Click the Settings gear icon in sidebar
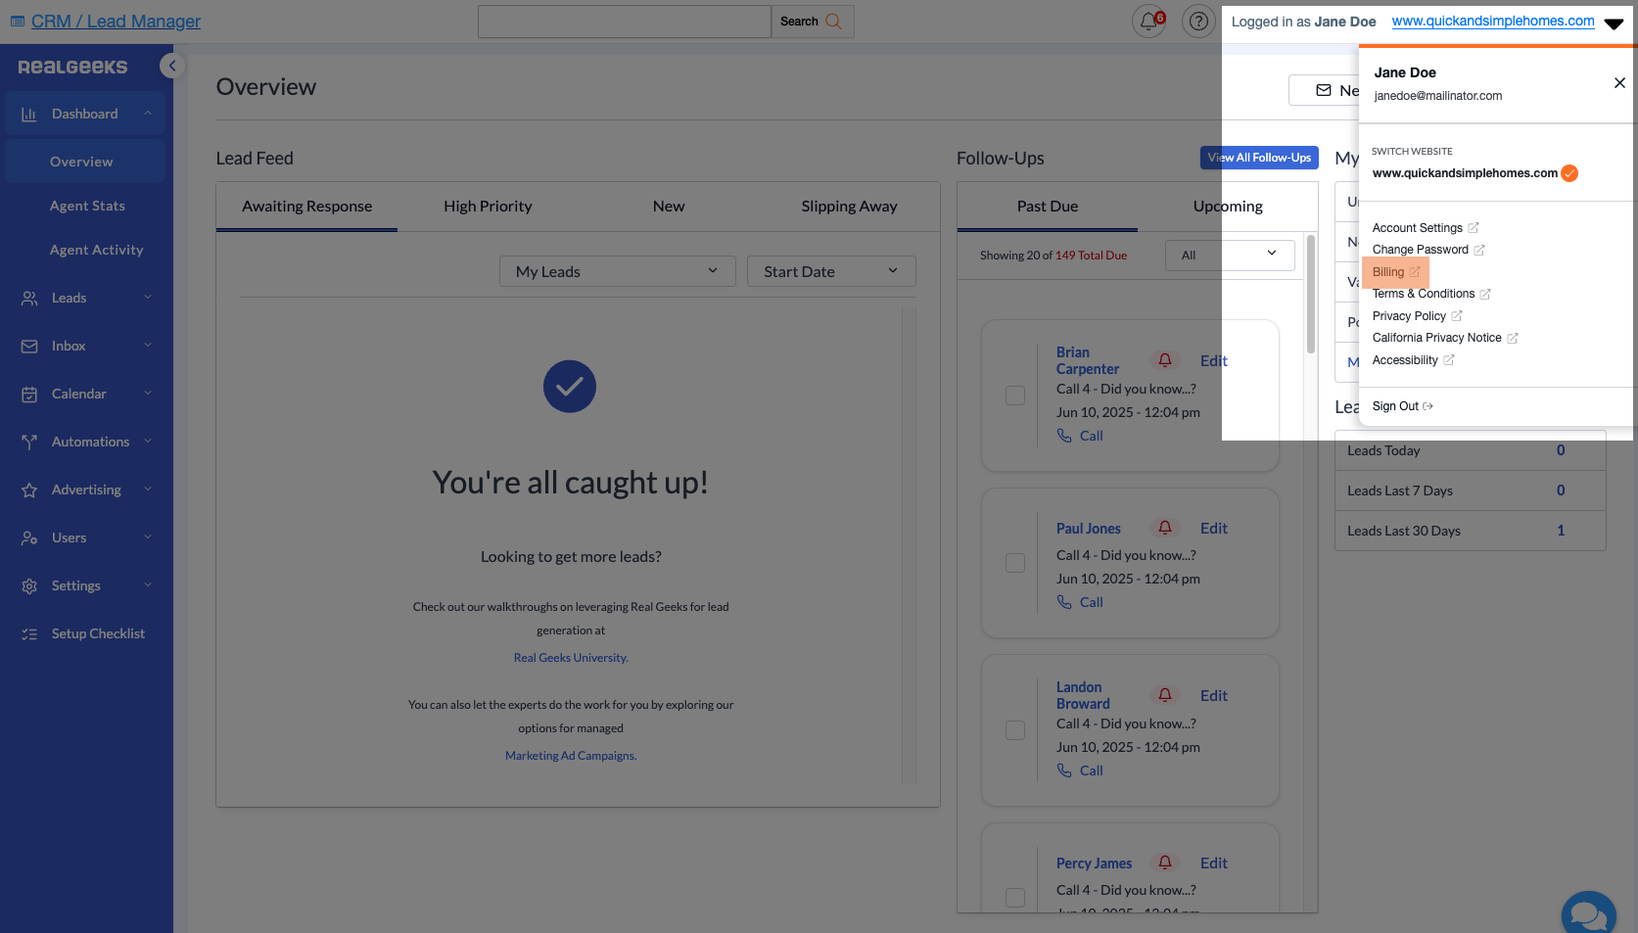 [x=29, y=585]
